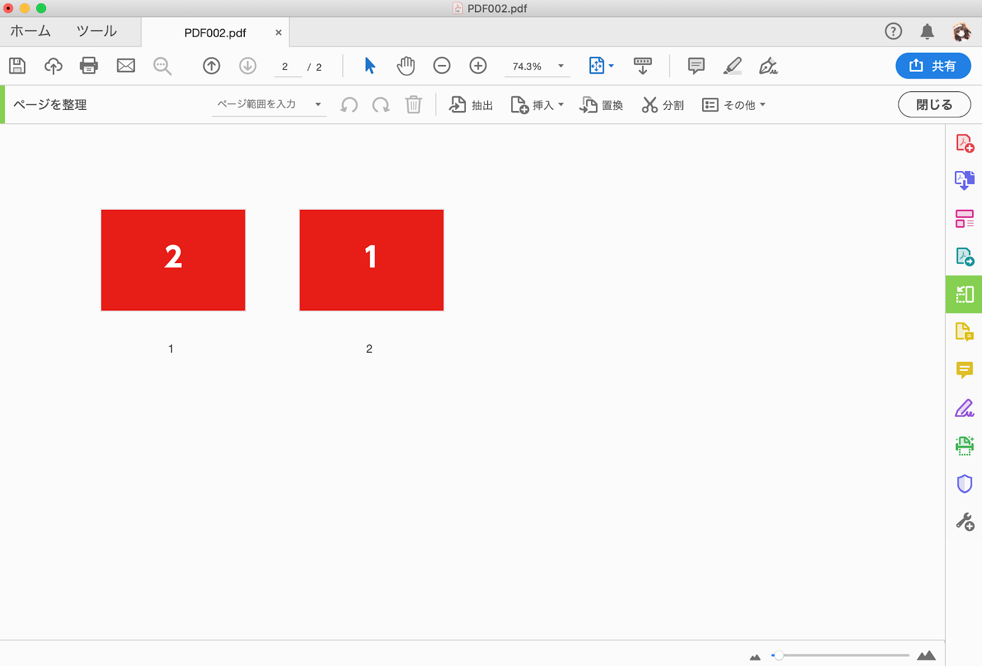Save the PDF with the floppy disk icon
Screen dimensions: 982x666
[x=17, y=66]
